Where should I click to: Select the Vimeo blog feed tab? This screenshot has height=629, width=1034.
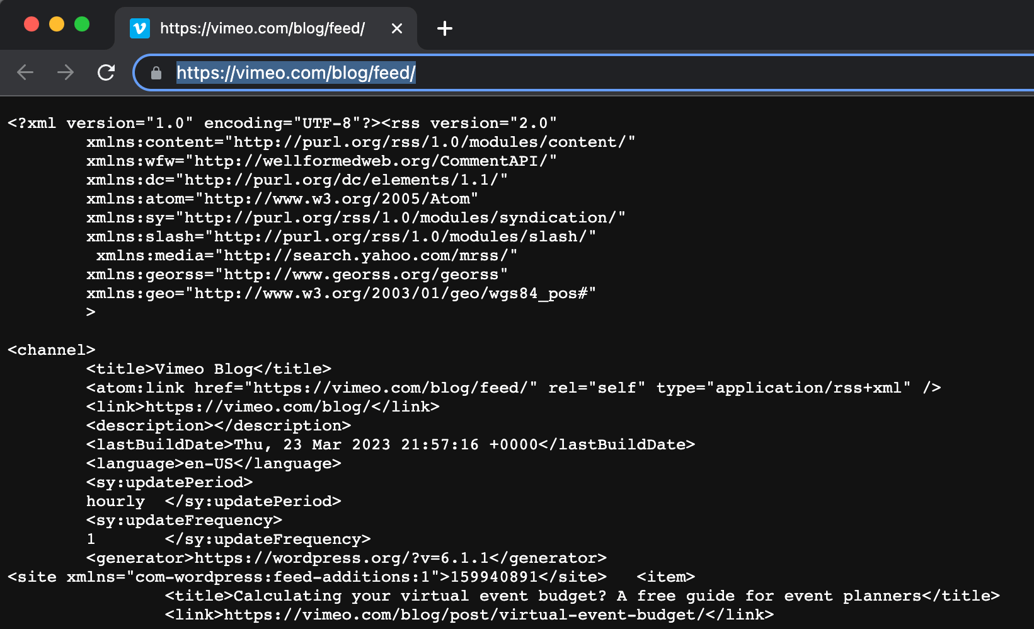pos(266,28)
